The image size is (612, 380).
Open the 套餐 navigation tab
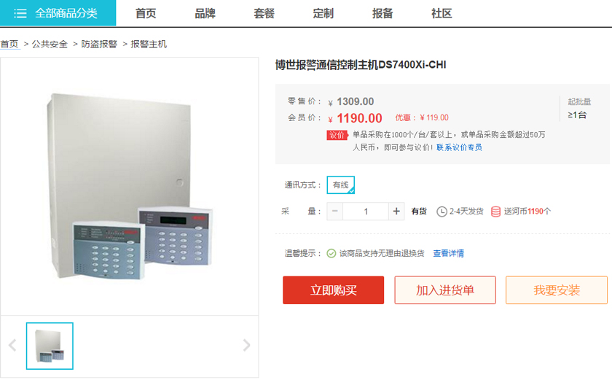(264, 14)
